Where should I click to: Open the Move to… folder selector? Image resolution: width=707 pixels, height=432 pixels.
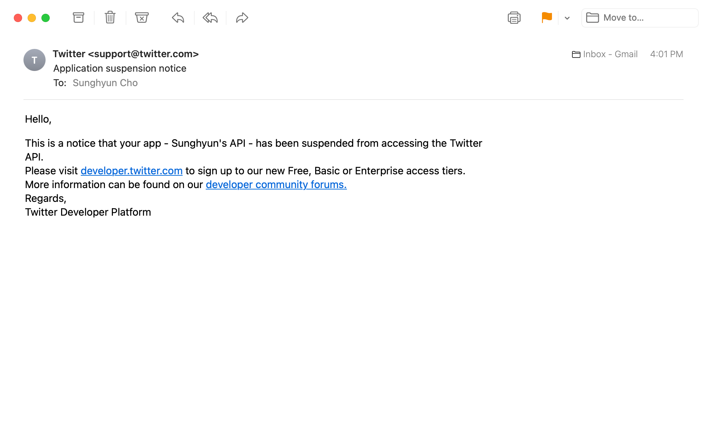click(640, 18)
